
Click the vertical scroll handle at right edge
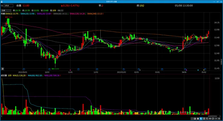(221, 62)
